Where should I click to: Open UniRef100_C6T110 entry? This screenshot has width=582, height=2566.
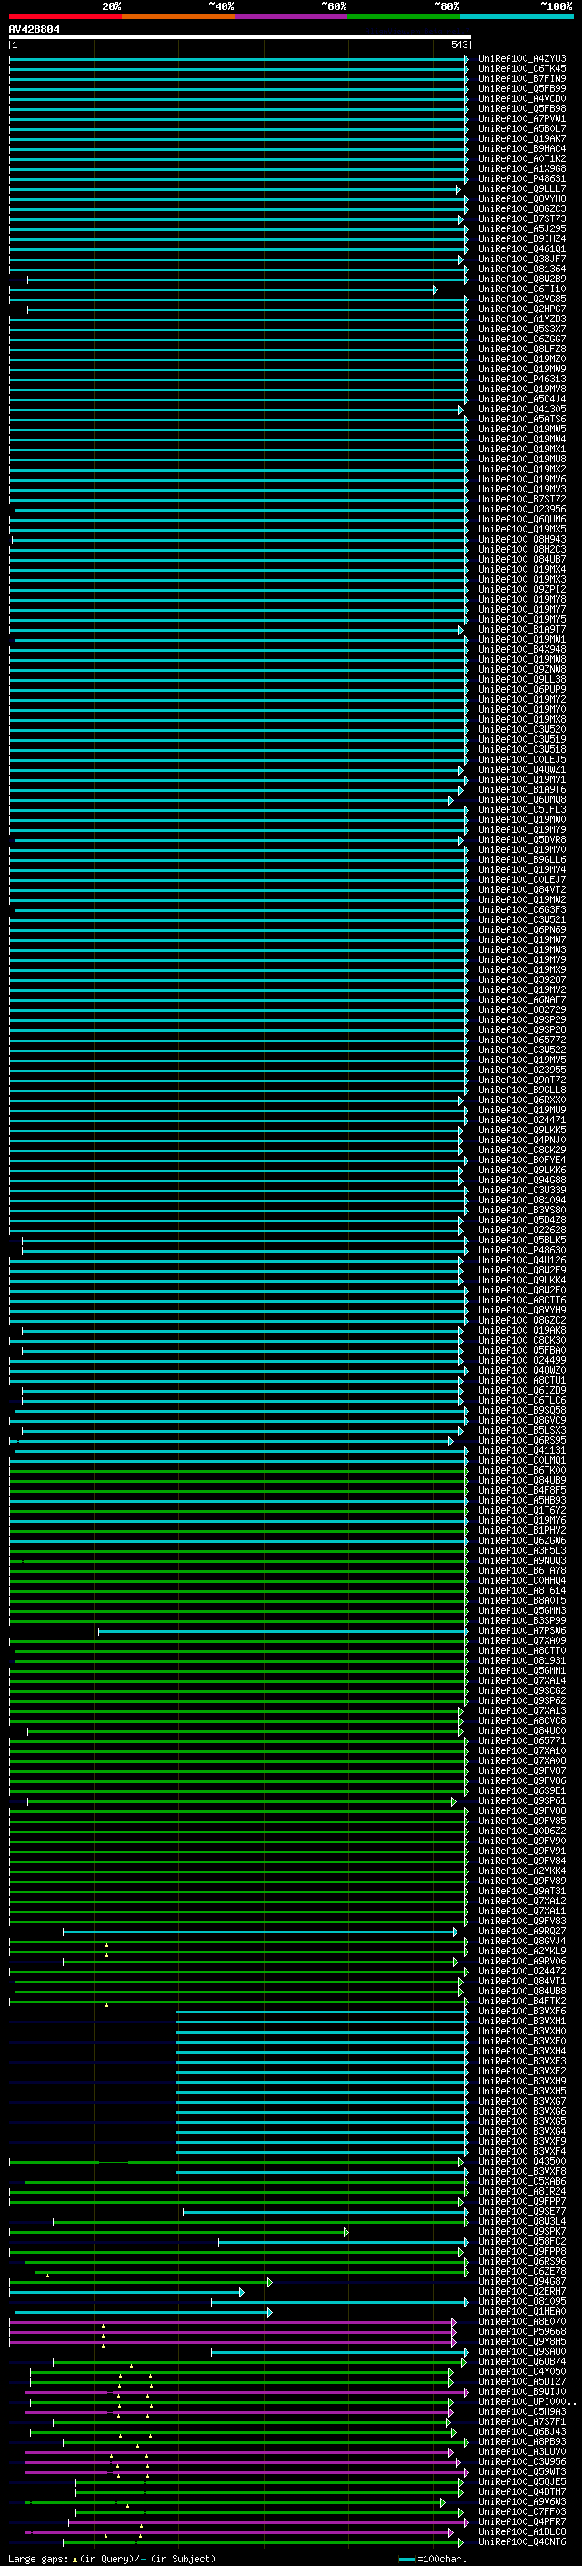coord(522,289)
